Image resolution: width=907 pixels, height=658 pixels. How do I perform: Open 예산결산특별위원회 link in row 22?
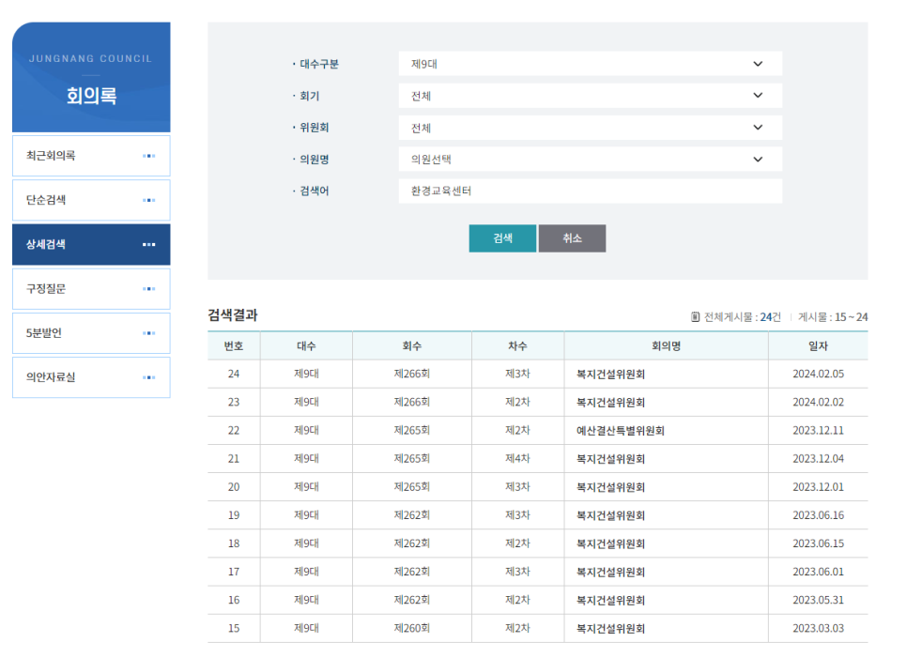(x=620, y=431)
